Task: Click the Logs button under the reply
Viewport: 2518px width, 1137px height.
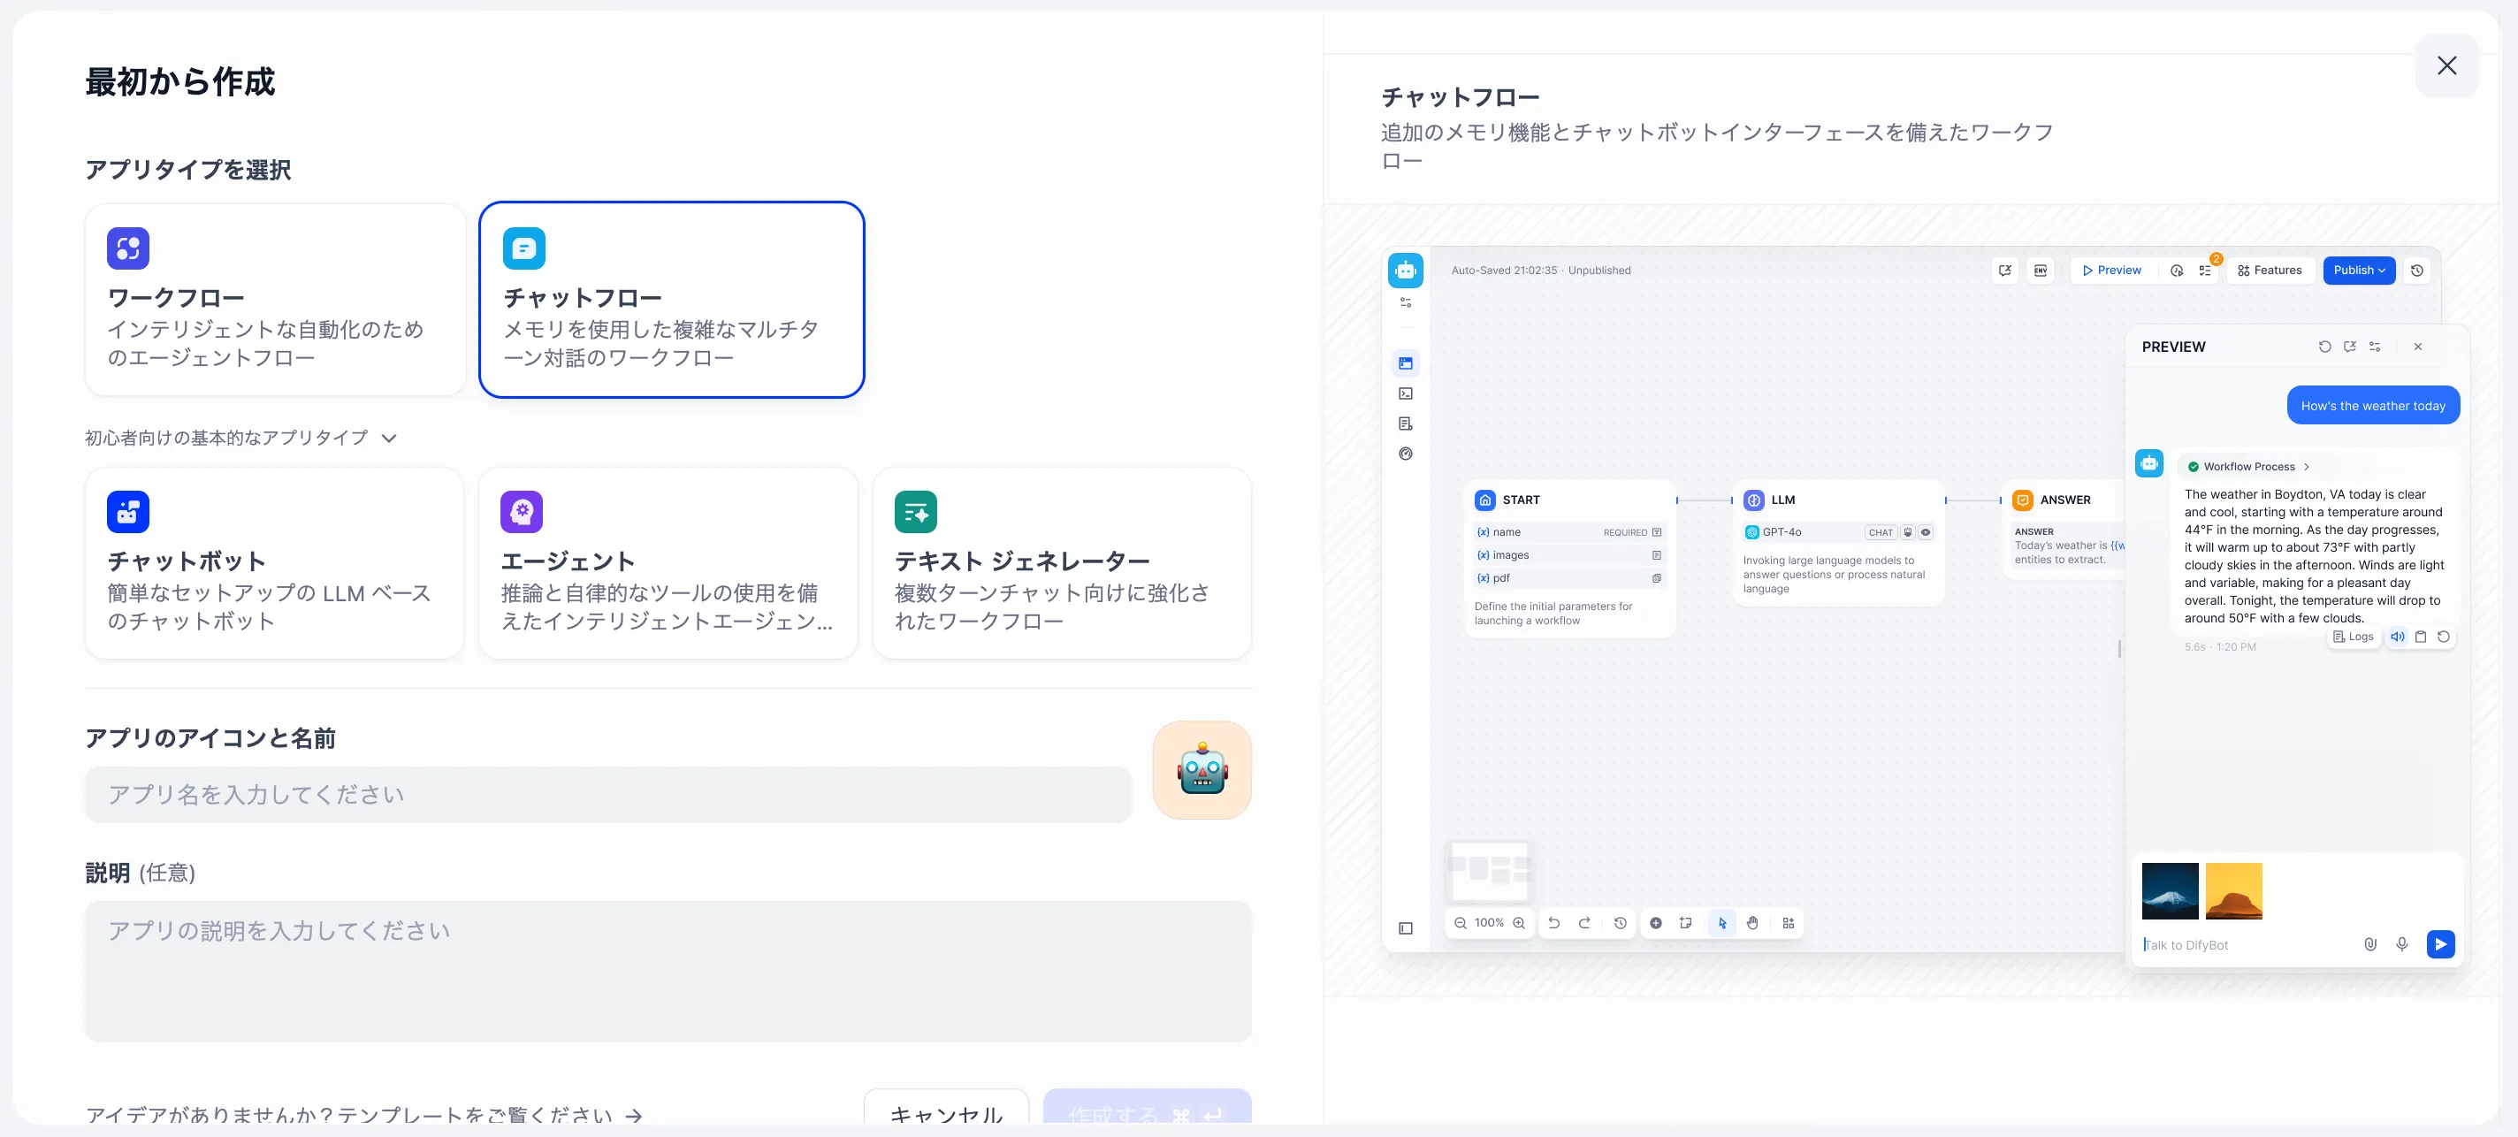Action: tap(2353, 636)
